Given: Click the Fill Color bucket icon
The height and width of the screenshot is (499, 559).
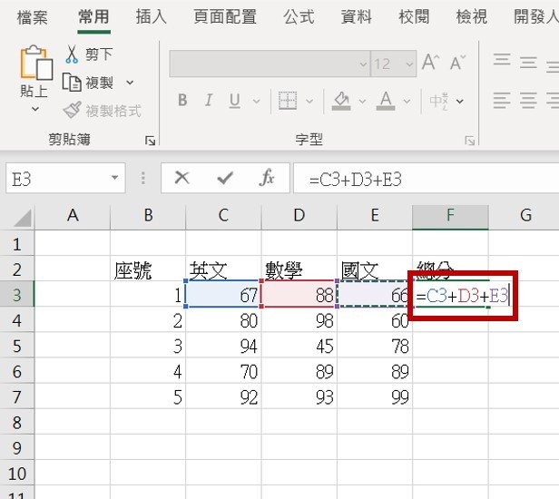Looking at the screenshot, I should 341,101.
